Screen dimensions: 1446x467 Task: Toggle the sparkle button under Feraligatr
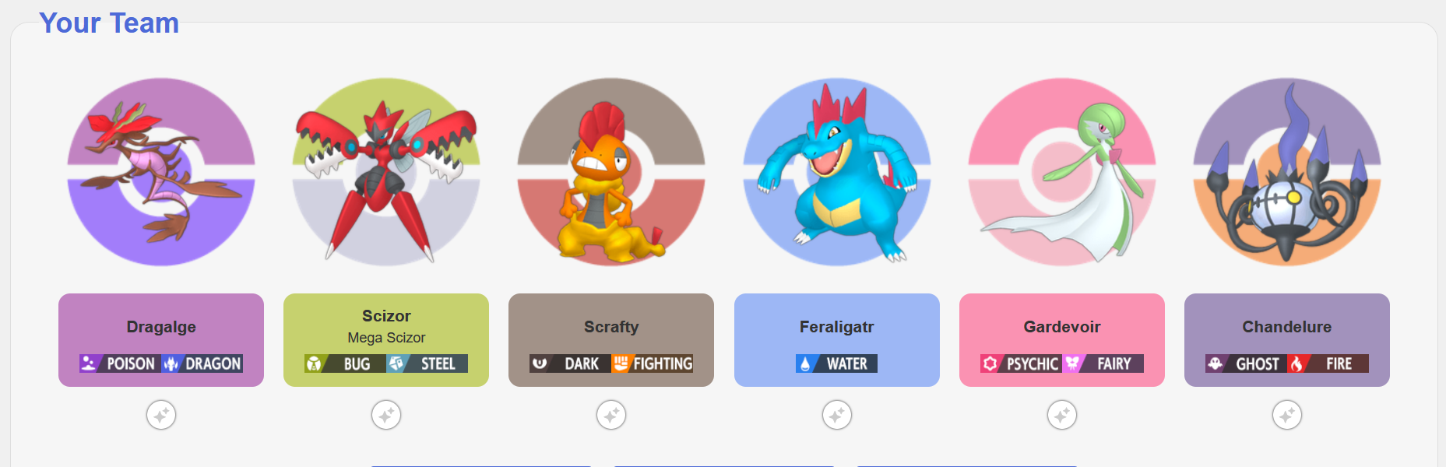tap(837, 415)
